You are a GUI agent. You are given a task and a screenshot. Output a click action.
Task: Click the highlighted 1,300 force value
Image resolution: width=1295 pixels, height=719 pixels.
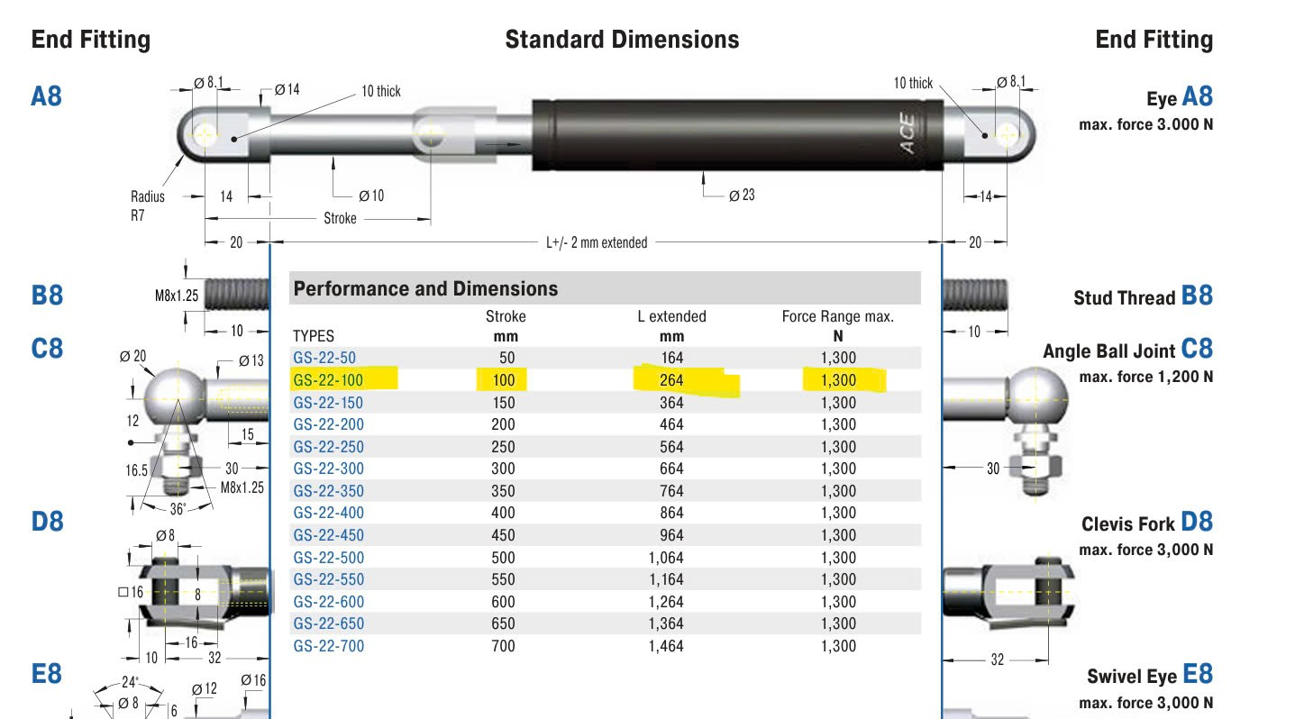point(838,380)
